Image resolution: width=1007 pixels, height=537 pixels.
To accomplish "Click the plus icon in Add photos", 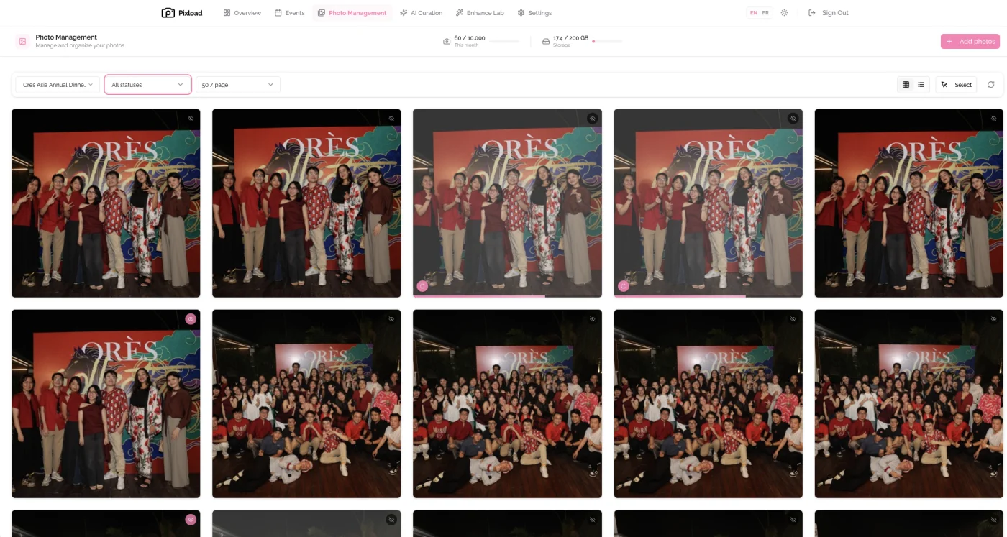I will 949,42.
